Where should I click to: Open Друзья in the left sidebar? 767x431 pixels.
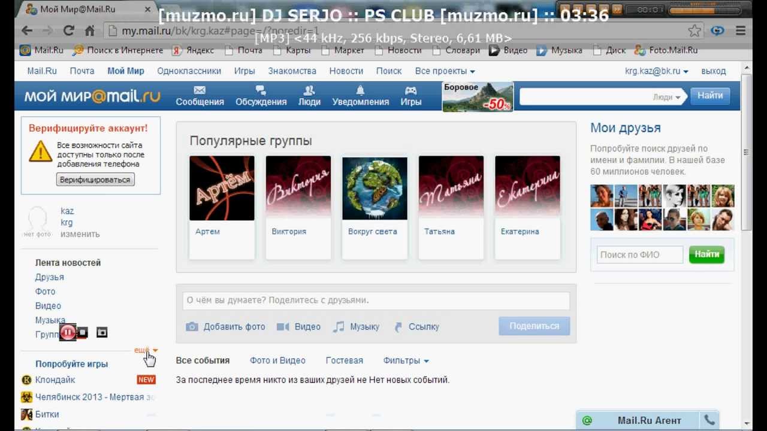point(49,277)
